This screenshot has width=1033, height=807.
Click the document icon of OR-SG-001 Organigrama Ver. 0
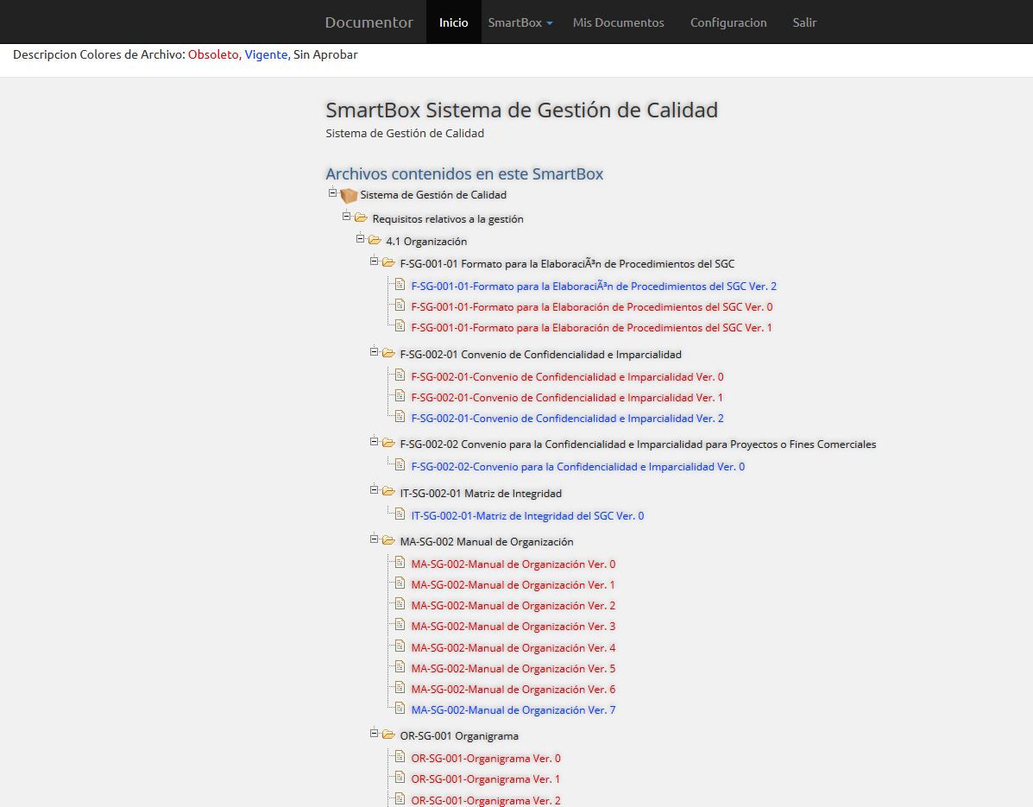tap(400, 757)
